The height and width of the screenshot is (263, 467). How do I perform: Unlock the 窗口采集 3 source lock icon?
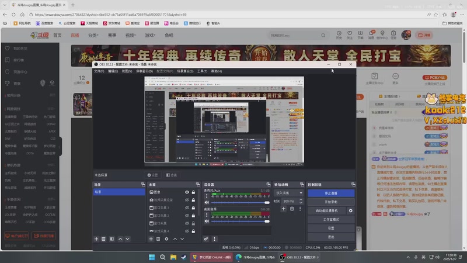coord(193,208)
